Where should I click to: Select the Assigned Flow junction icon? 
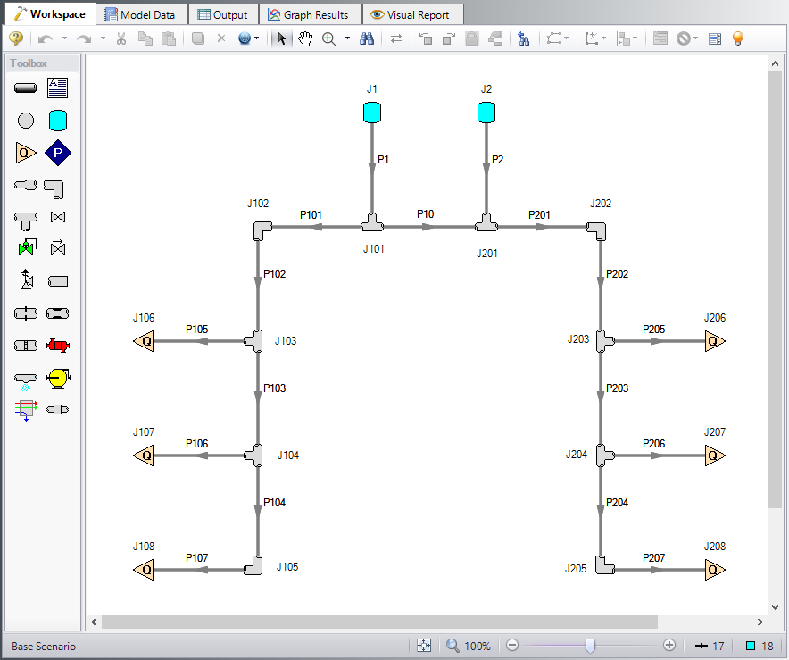25,153
